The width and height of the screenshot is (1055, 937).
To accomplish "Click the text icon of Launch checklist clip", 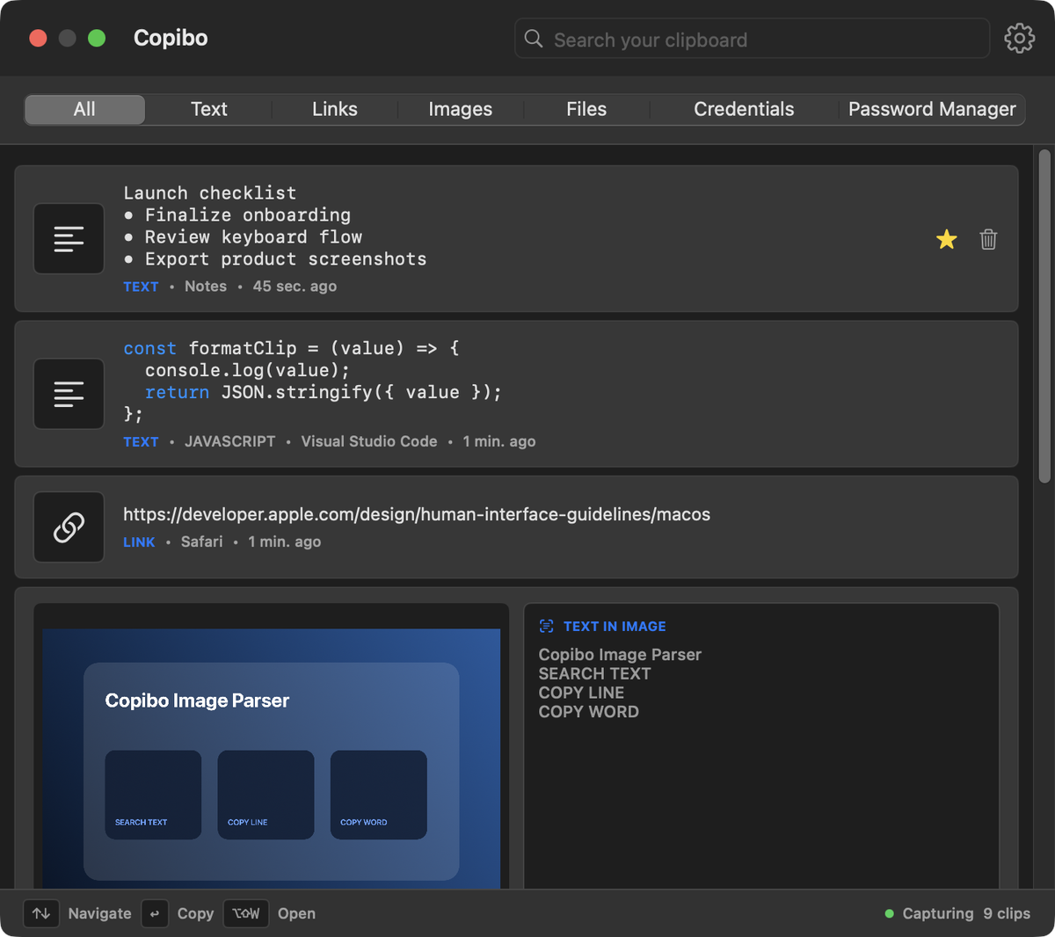I will (x=69, y=239).
